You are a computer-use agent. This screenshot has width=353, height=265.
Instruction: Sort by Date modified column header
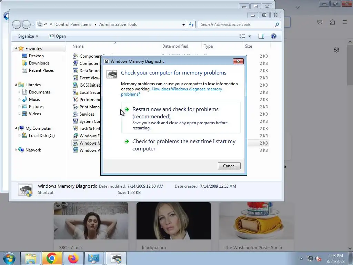(x=175, y=46)
